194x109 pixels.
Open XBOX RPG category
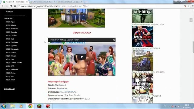(10, 66)
